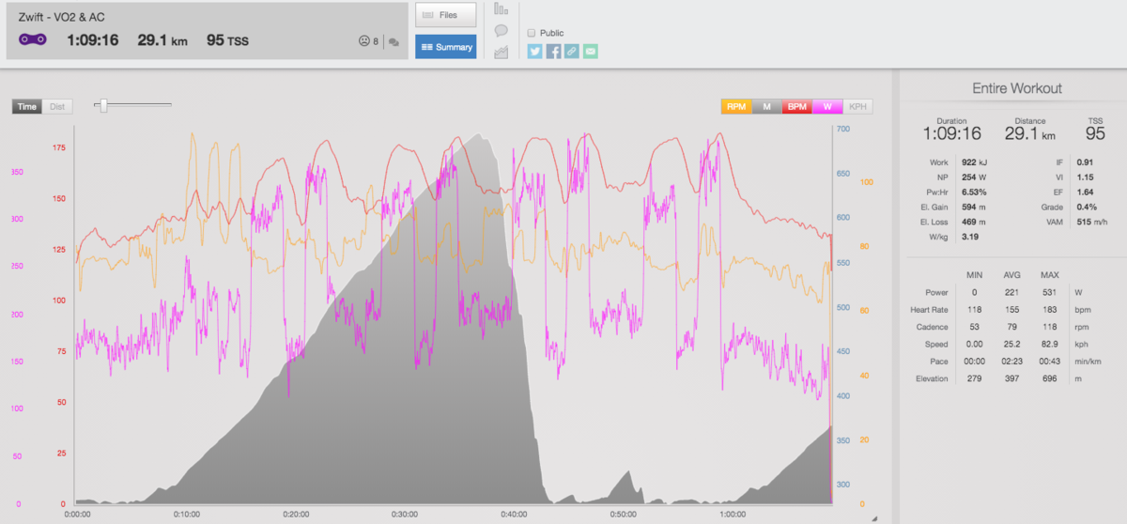Screen dimensions: 1127x524
Task: Share workout by email icon
Action: (590, 52)
